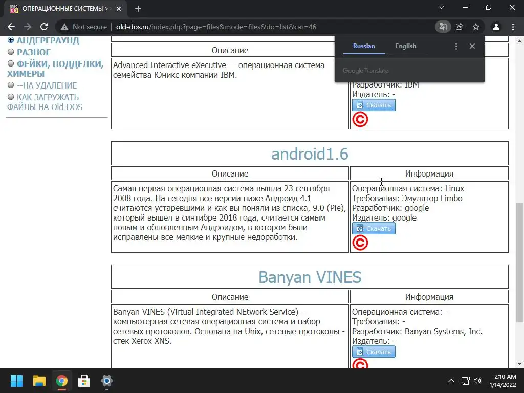
Task: Expand the АНДЕРГРАУНД category
Action: [11, 40]
